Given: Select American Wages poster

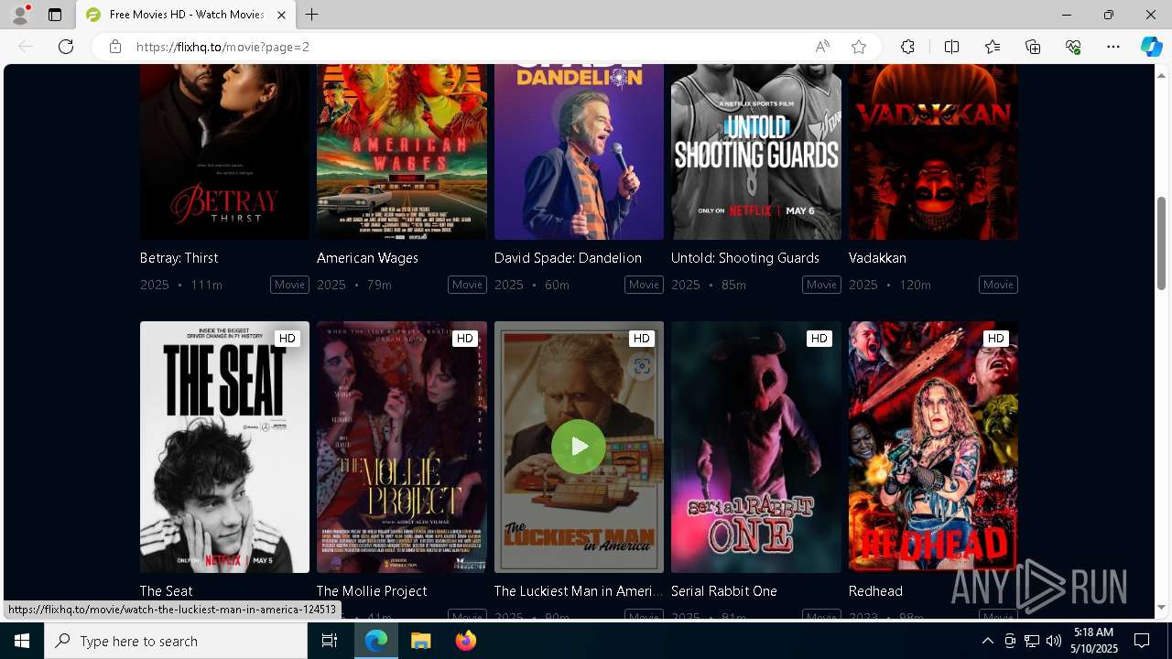Looking at the screenshot, I should pyautogui.click(x=402, y=152).
